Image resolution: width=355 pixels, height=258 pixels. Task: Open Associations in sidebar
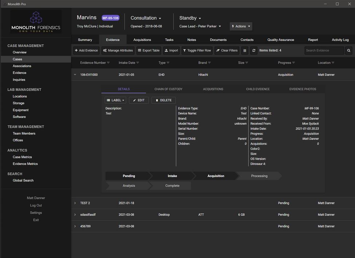point(22,66)
